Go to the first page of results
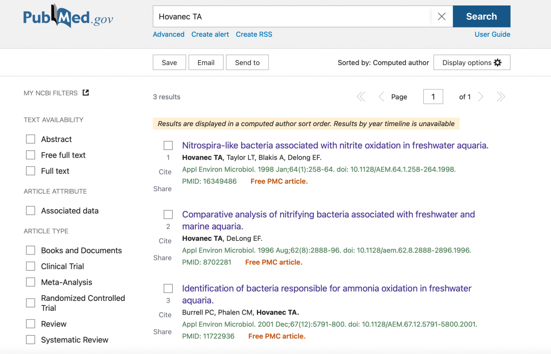 pyautogui.click(x=361, y=97)
